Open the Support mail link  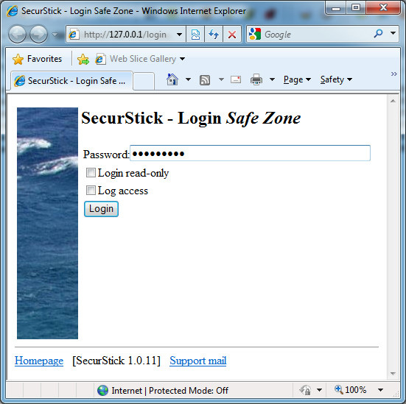tap(198, 361)
